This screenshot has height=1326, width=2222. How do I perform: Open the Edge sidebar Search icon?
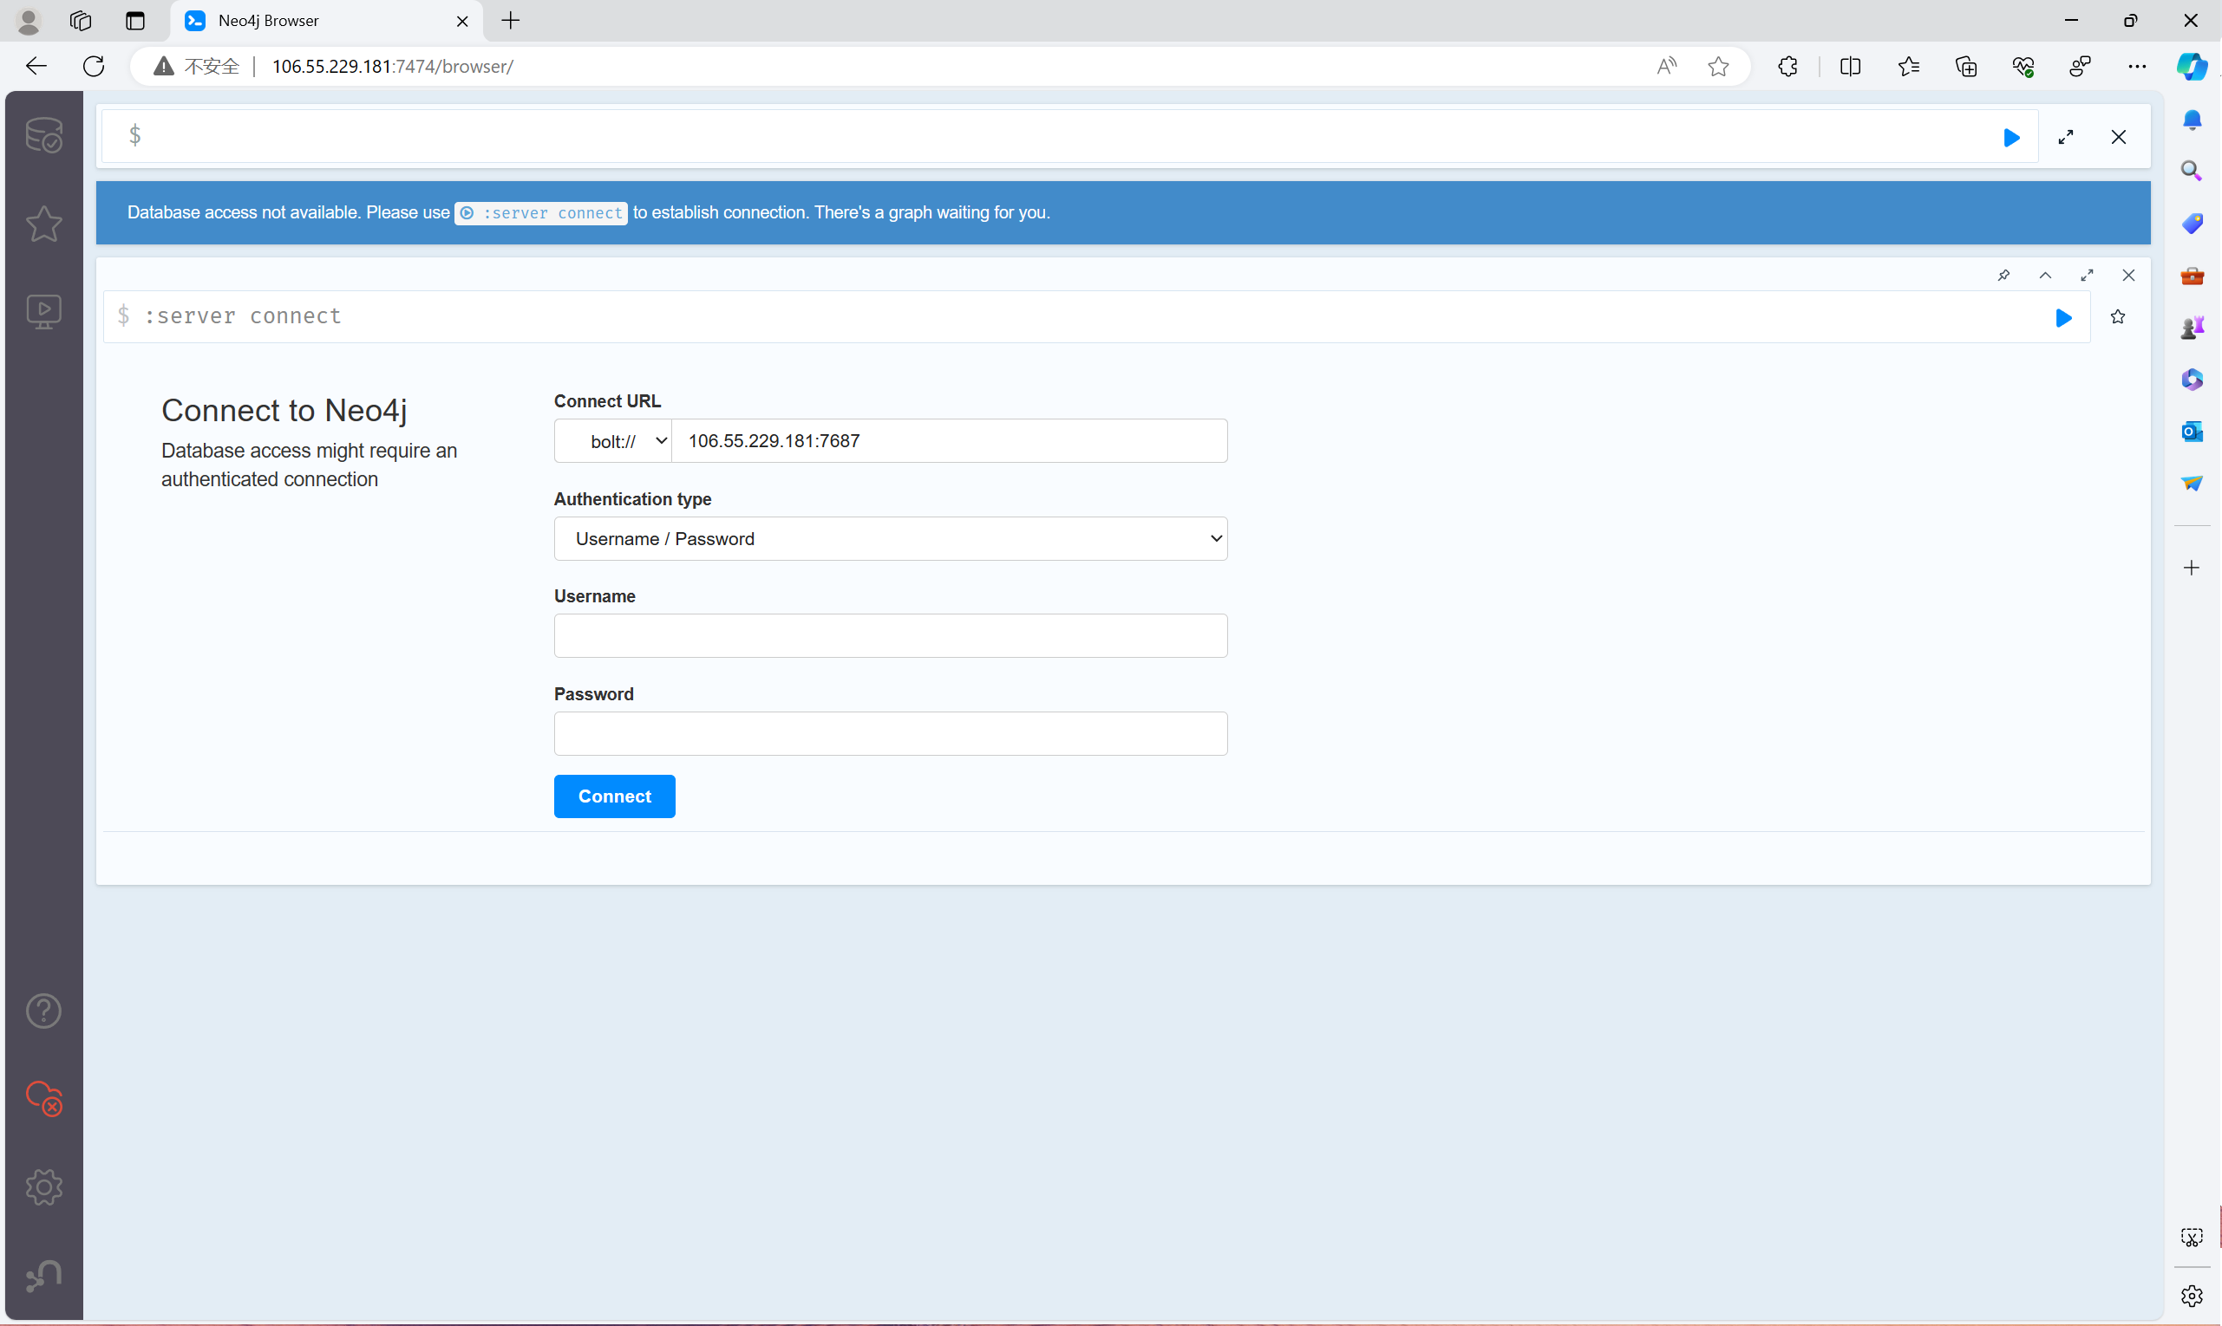pos(2192,171)
